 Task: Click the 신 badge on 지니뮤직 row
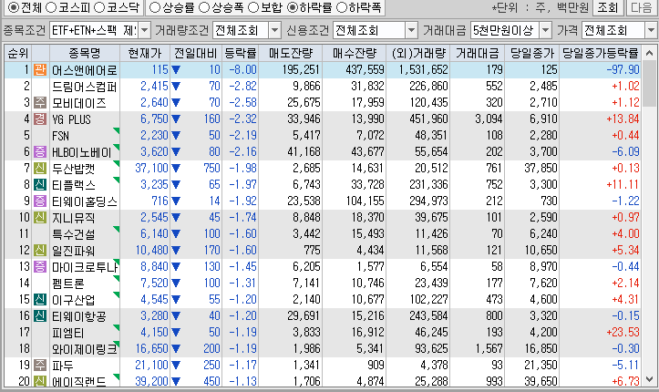(40, 217)
